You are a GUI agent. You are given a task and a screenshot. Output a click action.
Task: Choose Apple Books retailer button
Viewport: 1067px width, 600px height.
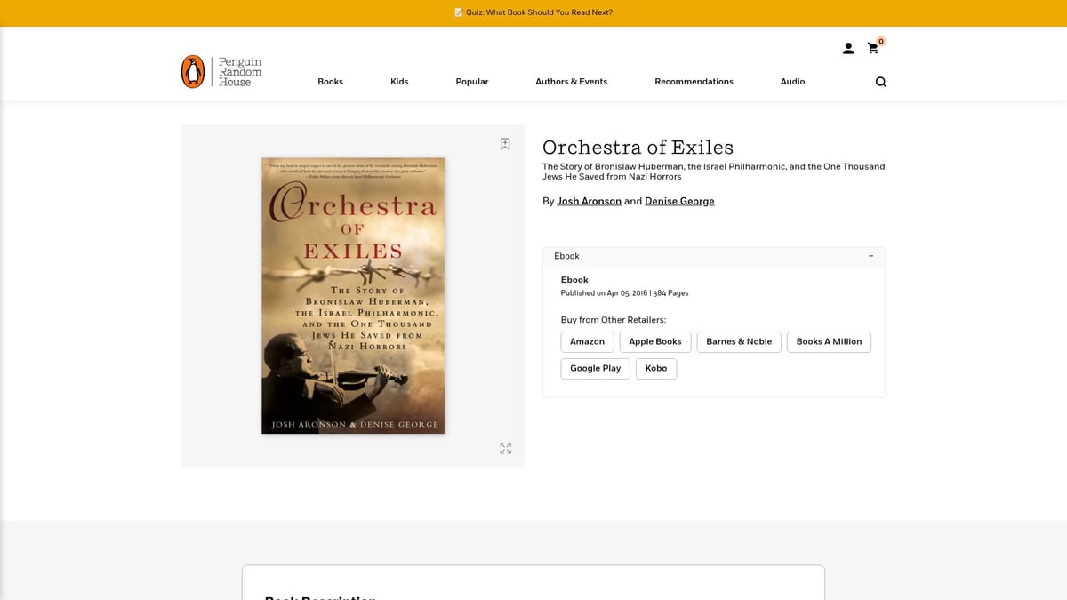[655, 342]
